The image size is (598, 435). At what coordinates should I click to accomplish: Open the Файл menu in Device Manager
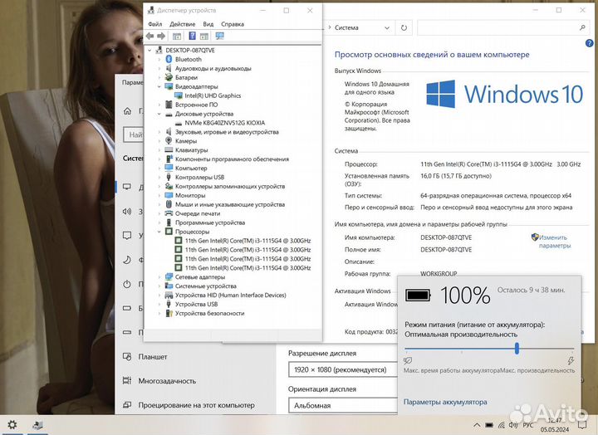pyautogui.click(x=154, y=24)
